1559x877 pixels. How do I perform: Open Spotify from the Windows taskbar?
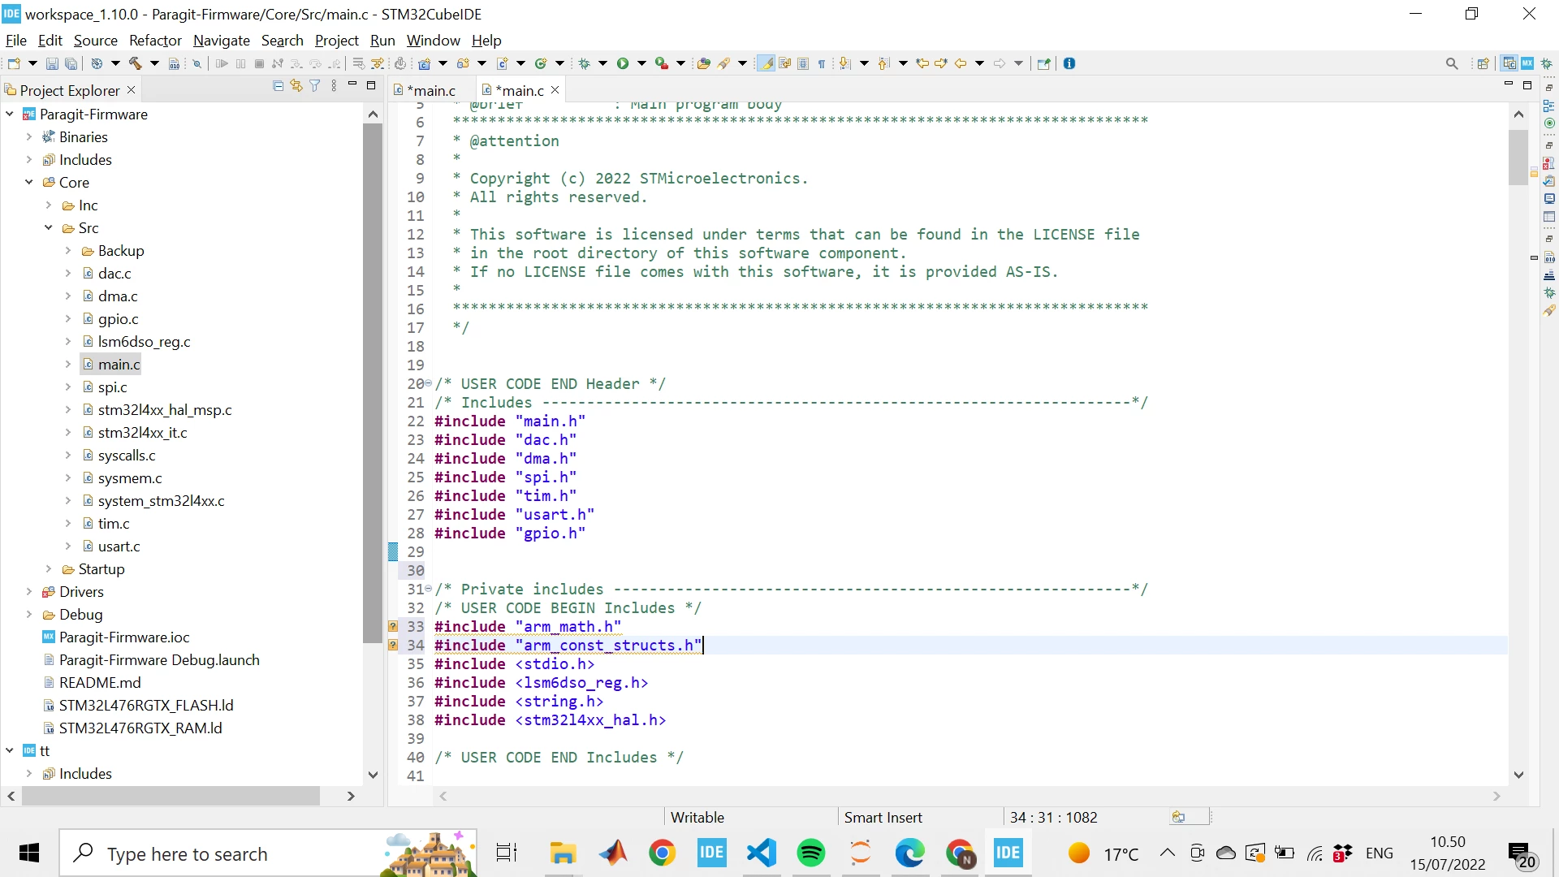(x=810, y=853)
